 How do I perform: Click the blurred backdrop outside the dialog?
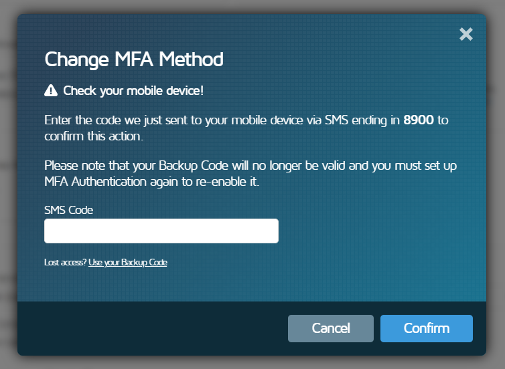click(x=8, y=201)
